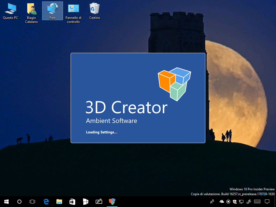Open network status tray icon
This screenshot has width=276, height=207.
tap(241, 202)
